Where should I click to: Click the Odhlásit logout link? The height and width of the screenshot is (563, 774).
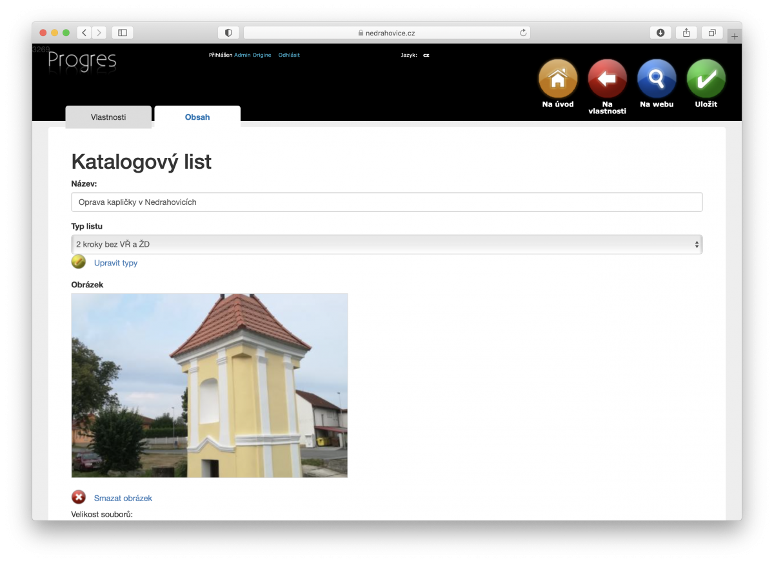point(288,55)
